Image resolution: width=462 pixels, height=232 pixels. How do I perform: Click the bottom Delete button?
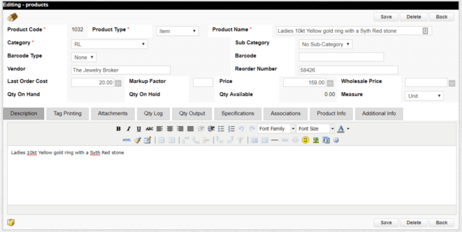click(413, 223)
